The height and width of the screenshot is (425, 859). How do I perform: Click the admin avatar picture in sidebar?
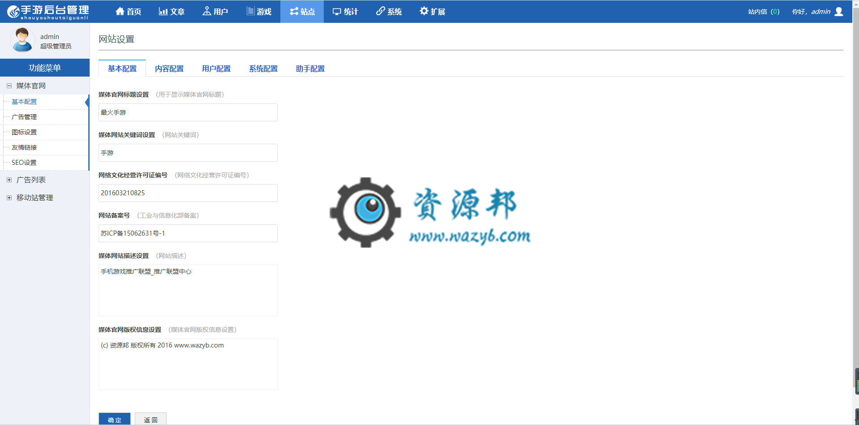pos(22,40)
